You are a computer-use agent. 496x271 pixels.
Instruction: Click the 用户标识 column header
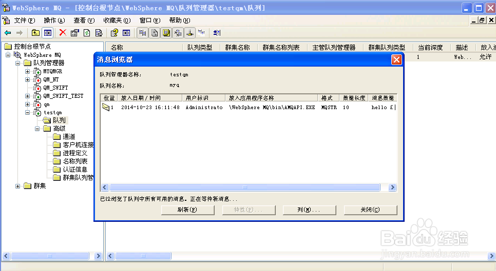click(203, 98)
